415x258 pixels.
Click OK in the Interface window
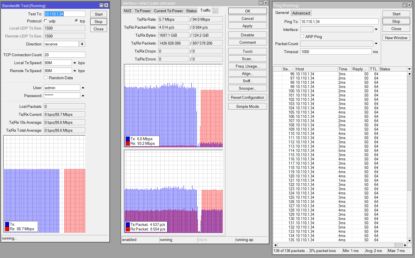tap(248, 11)
